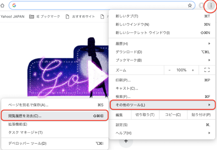
Task: Click the 100% zoom value
Action: pyautogui.click(x=181, y=70)
